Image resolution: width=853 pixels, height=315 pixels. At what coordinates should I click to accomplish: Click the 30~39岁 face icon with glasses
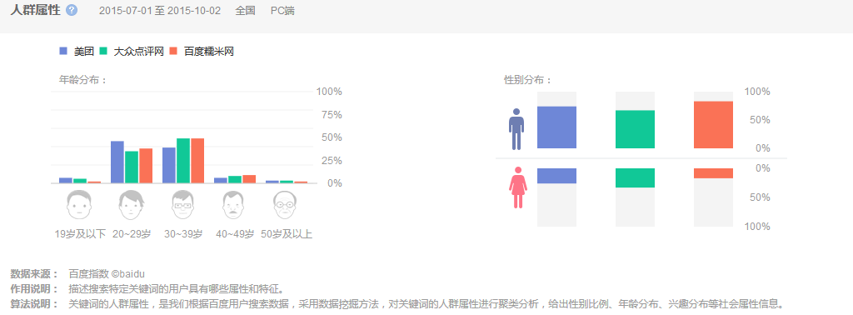pos(182,205)
